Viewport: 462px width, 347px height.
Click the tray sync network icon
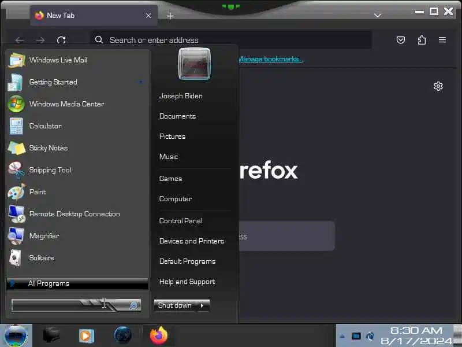(x=370, y=336)
